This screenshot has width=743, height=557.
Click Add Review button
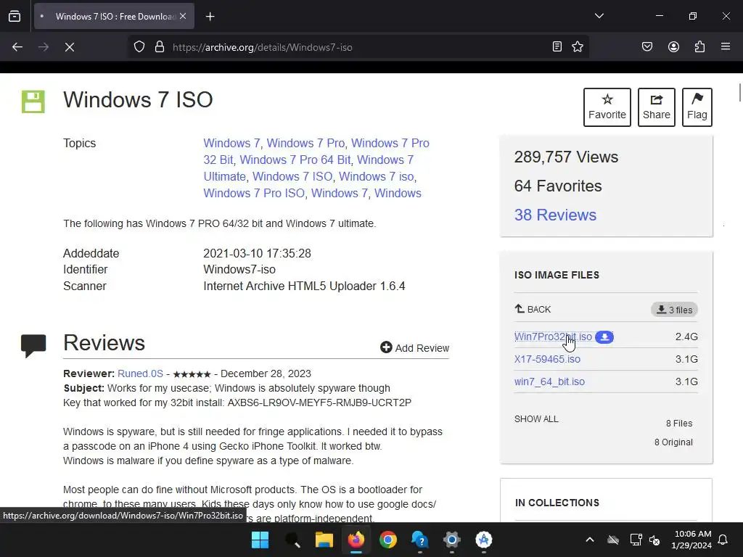[414, 348]
